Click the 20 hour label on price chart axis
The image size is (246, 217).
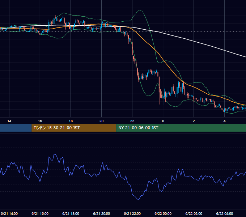pos(102,121)
